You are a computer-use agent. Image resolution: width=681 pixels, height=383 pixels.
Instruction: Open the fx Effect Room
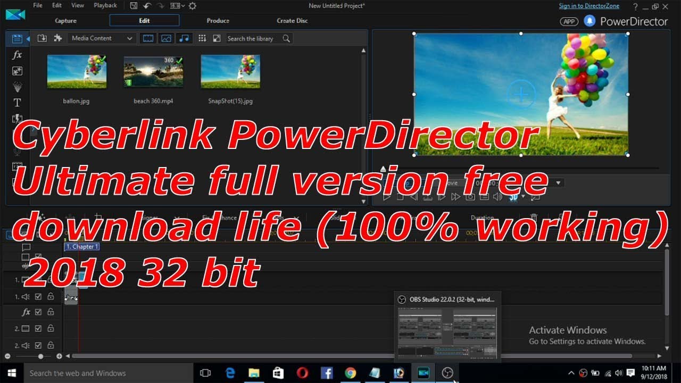pyautogui.click(x=17, y=55)
